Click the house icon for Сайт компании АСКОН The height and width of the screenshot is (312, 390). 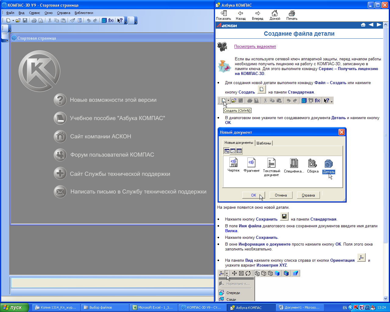(60, 136)
